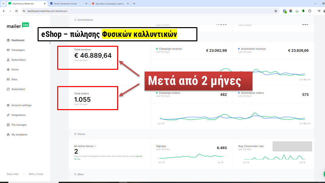Click the Forms section header icon

(75, 134)
